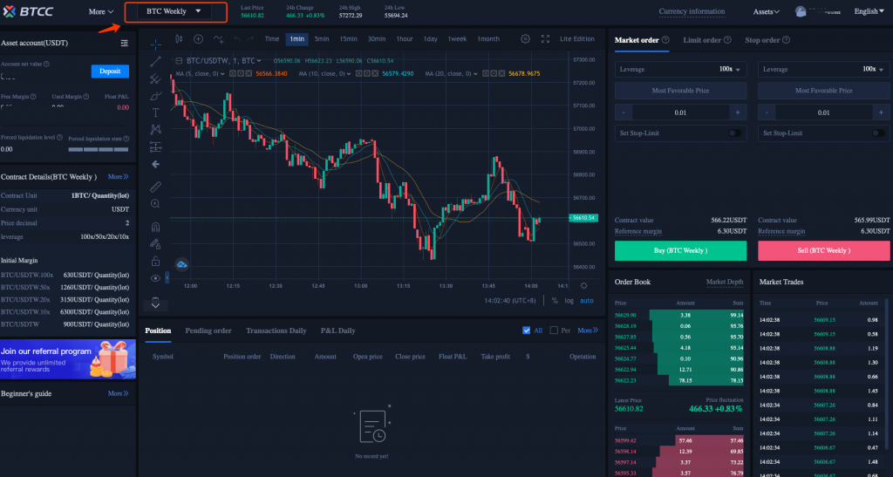
Task: Select the brush drawing tool
Action: (155, 96)
